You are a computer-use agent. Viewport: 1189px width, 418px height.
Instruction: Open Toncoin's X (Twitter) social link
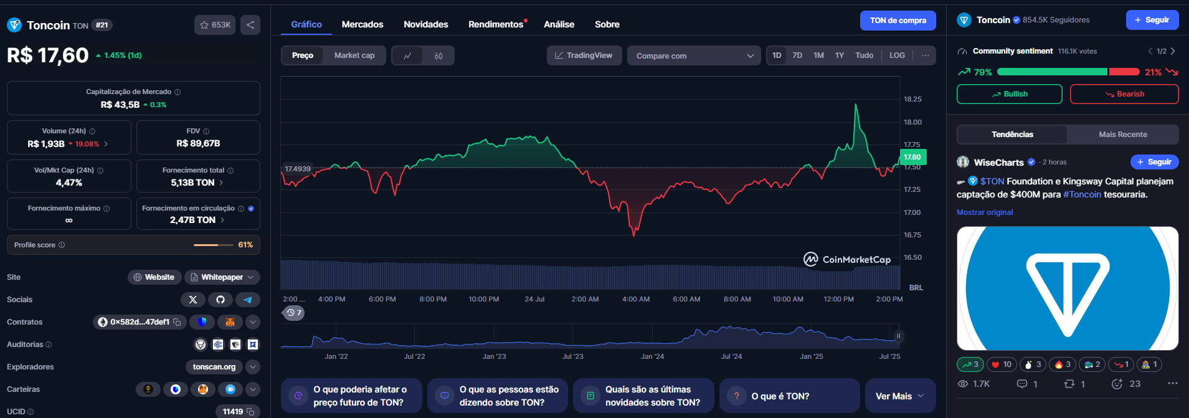[x=193, y=300]
